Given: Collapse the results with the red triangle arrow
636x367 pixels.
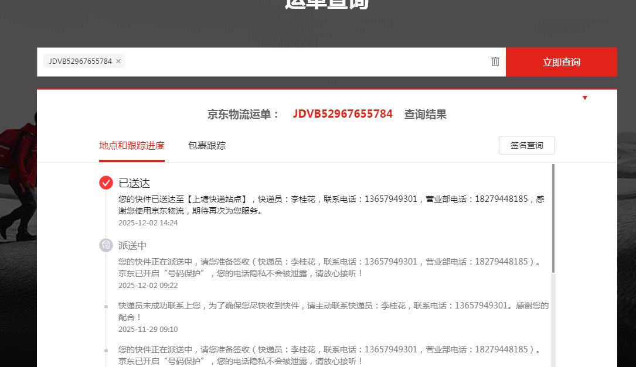Looking at the screenshot, I should tap(584, 98).
